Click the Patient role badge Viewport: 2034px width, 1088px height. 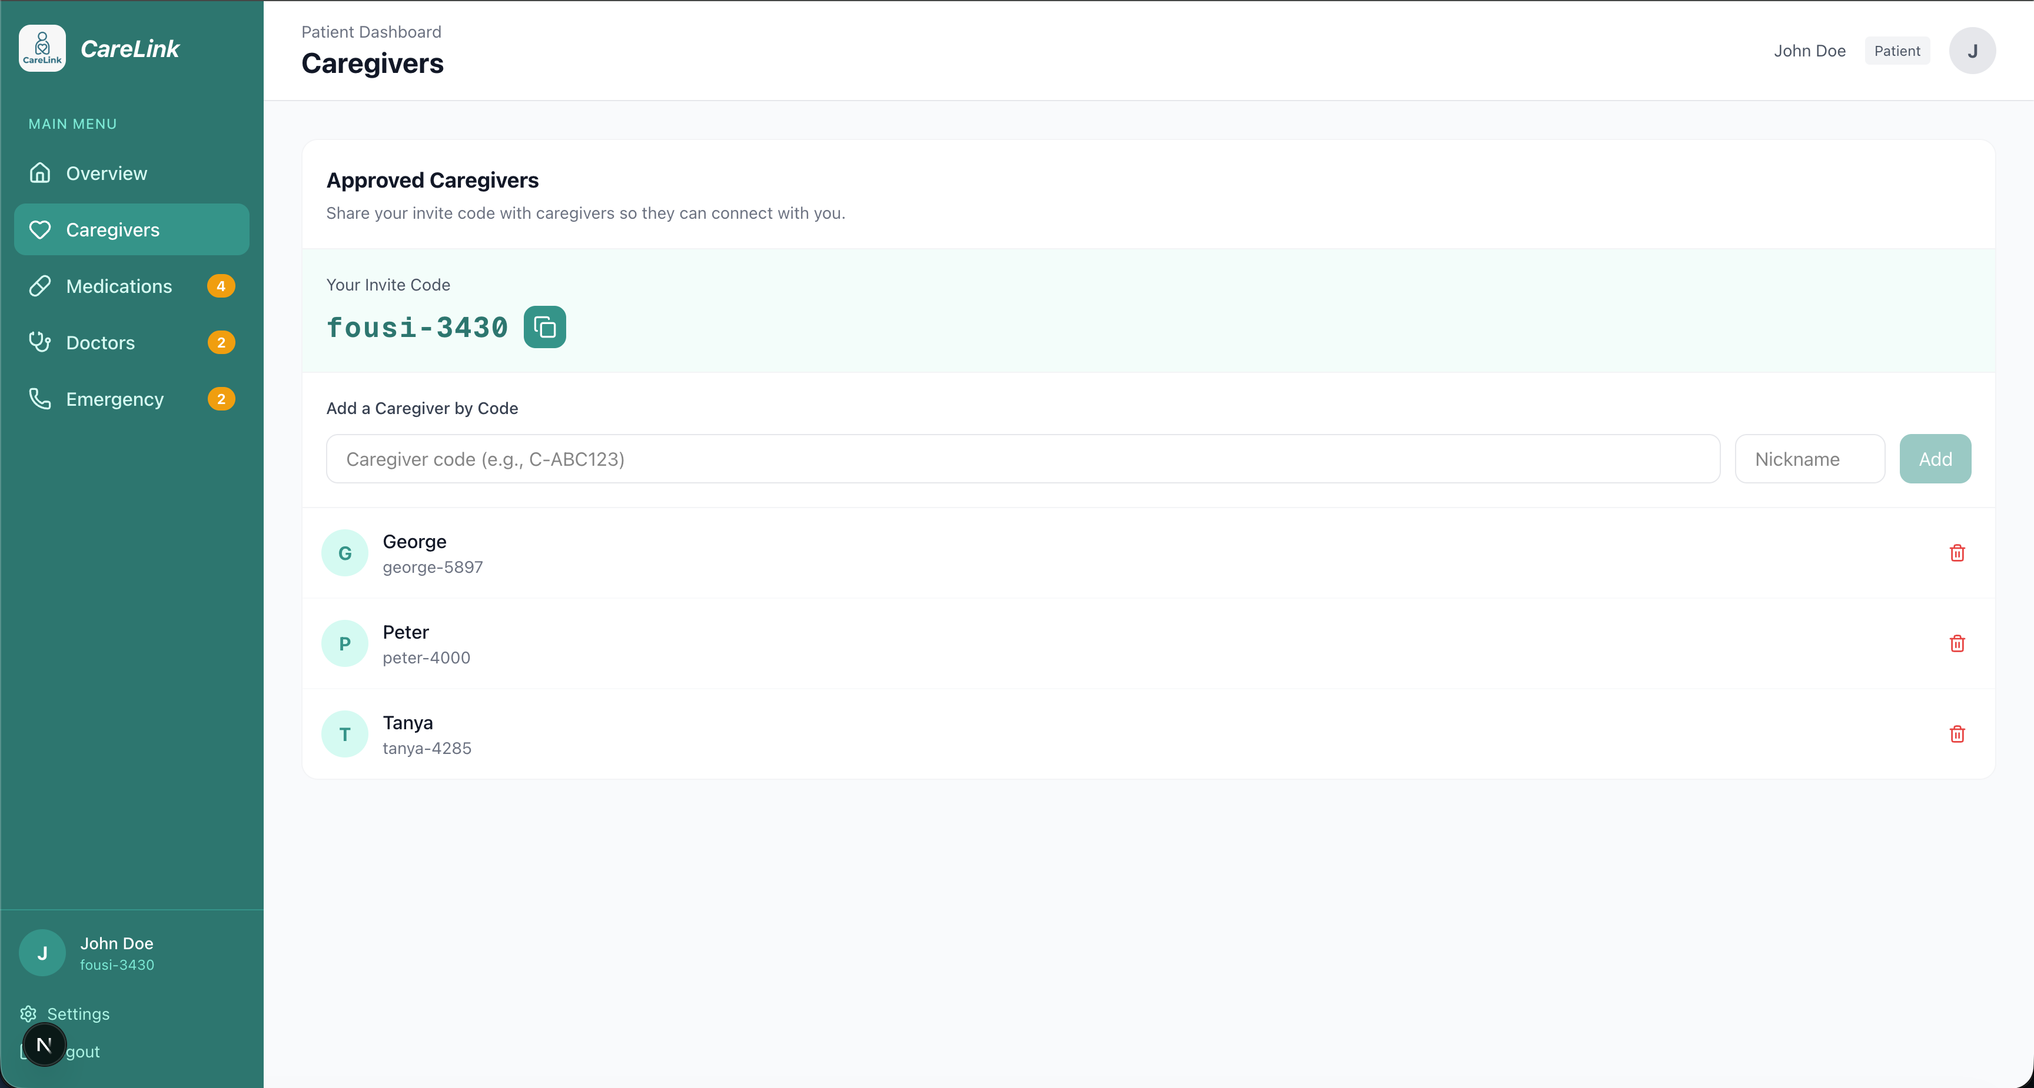(1897, 51)
